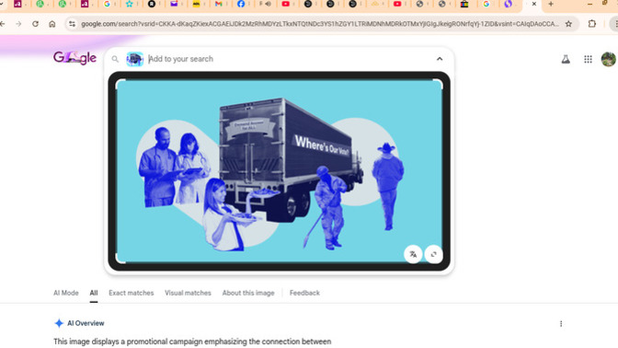Click the Google logo
Viewport: 618px width, 348px height.
click(x=74, y=58)
